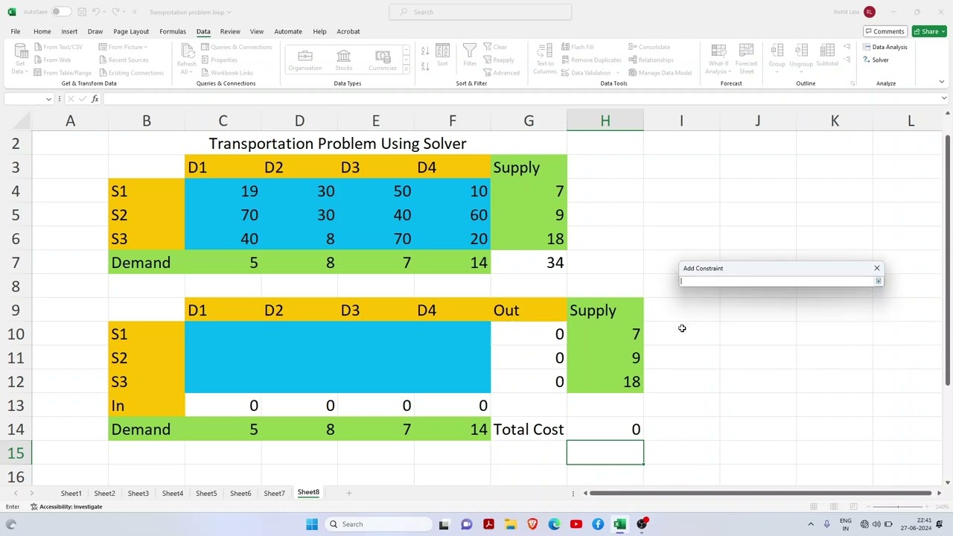Switch to the Home tab
This screenshot has height=536, width=953.
coord(42,31)
